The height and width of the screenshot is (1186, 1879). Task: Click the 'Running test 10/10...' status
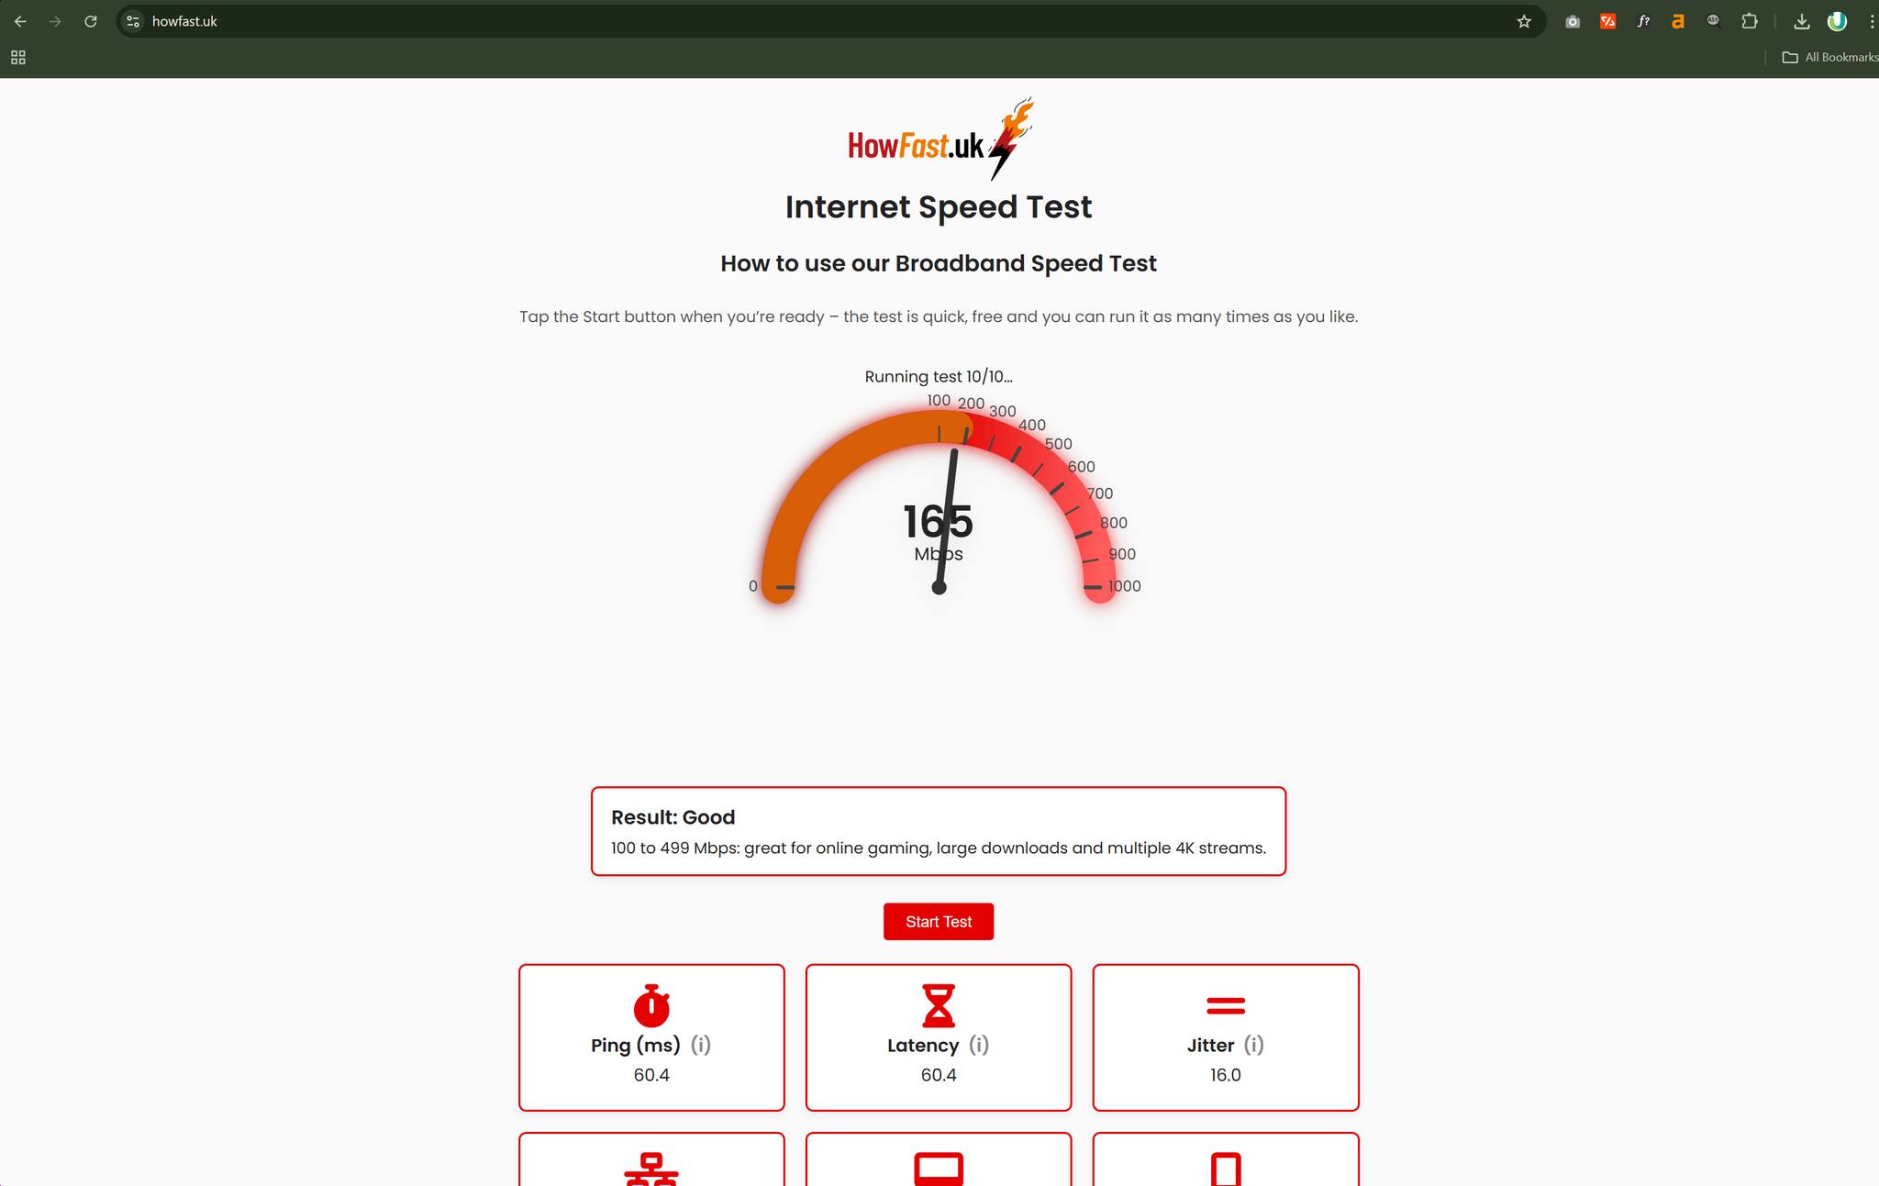tap(939, 377)
